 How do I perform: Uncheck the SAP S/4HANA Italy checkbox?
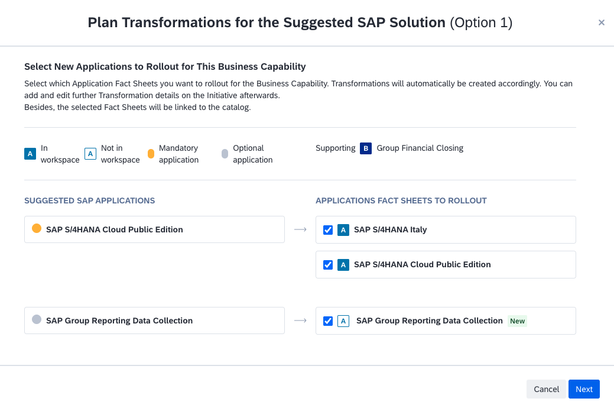point(328,230)
